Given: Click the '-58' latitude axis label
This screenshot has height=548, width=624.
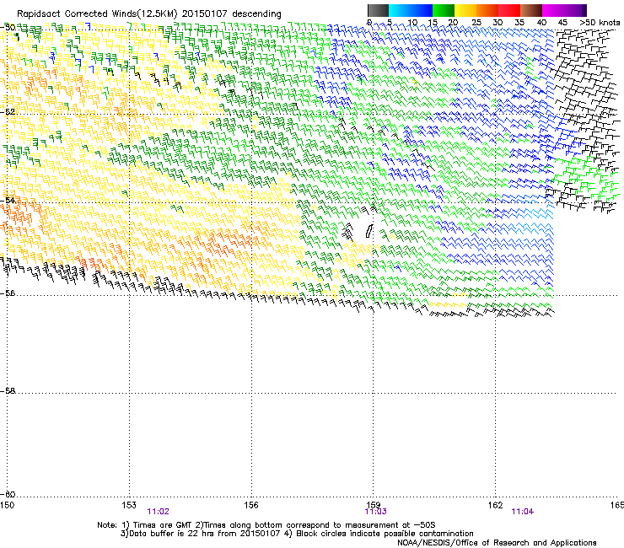Looking at the screenshot, I should [8, 391].
